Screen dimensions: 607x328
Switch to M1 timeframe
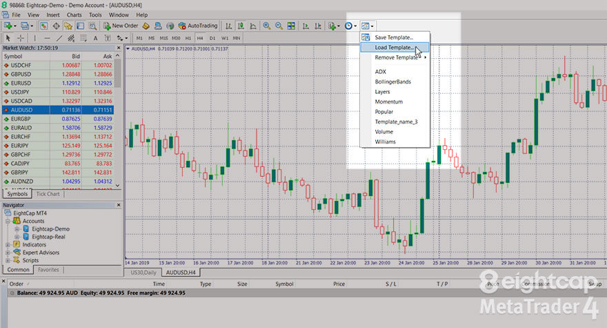coord(139,38)
